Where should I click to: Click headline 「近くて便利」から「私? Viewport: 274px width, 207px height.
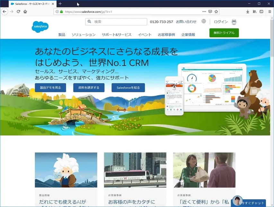point(204,202)
